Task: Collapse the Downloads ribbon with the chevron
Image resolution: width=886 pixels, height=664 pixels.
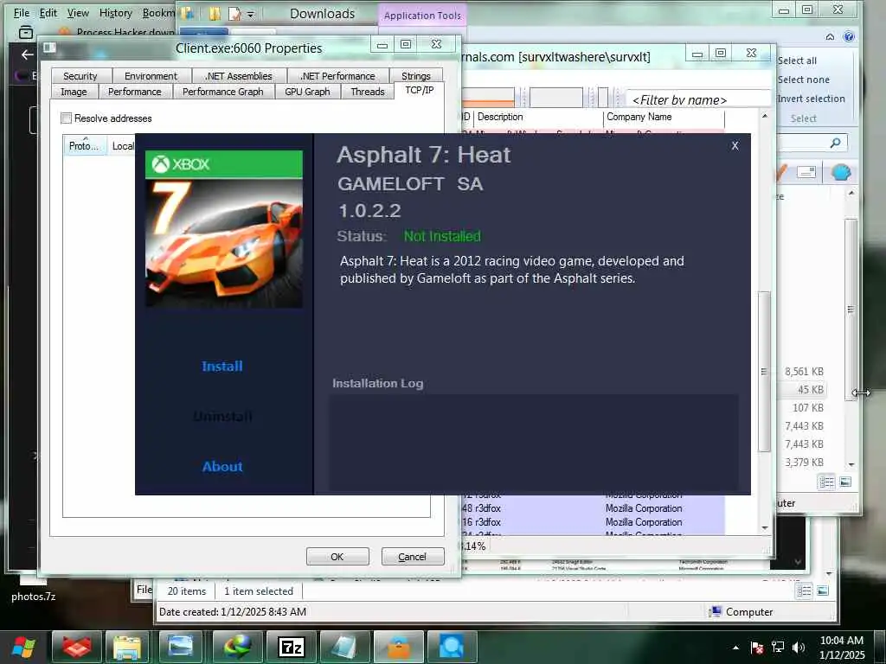Action: (830, 36)
